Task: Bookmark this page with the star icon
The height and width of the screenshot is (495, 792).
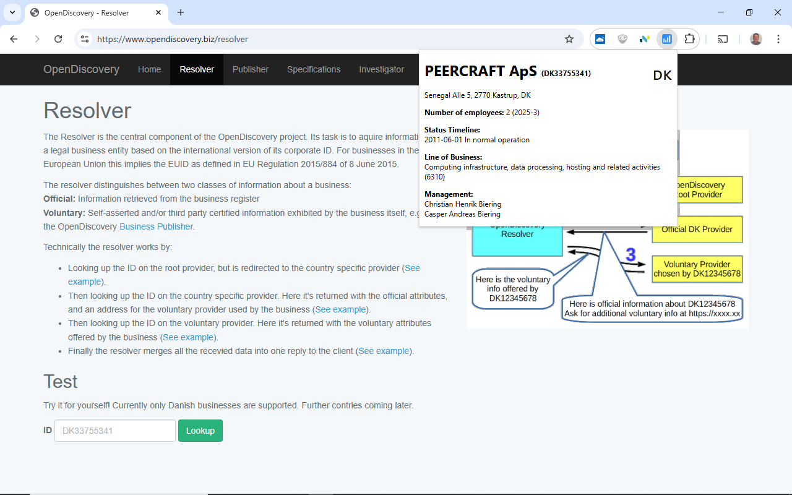Action: tap(569, 39)
